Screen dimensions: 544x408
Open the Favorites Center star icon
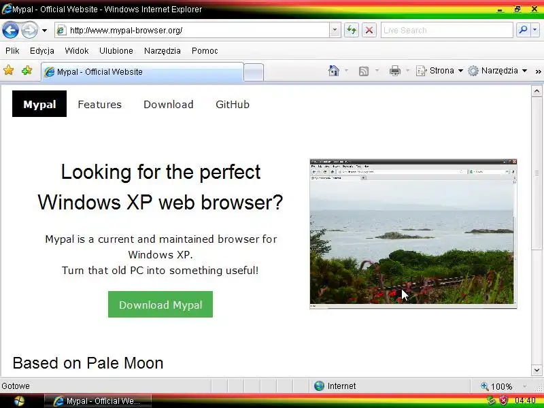[x=9, y=71]
